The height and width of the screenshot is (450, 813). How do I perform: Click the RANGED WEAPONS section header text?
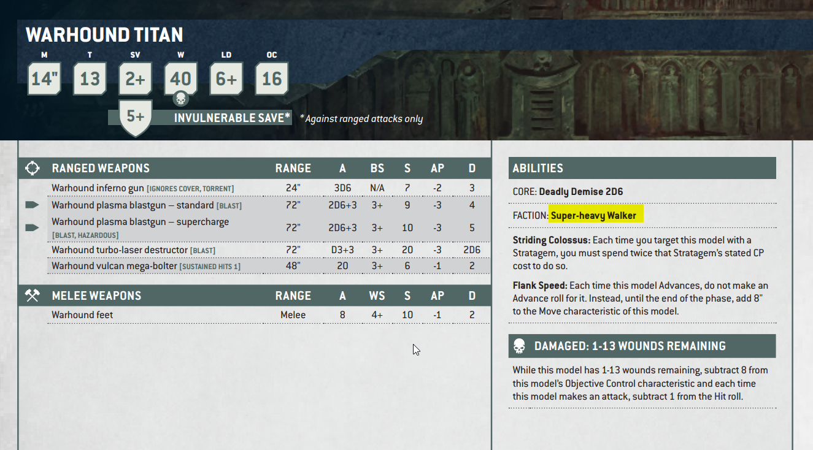pyautogui.click(x=101, y=168)
